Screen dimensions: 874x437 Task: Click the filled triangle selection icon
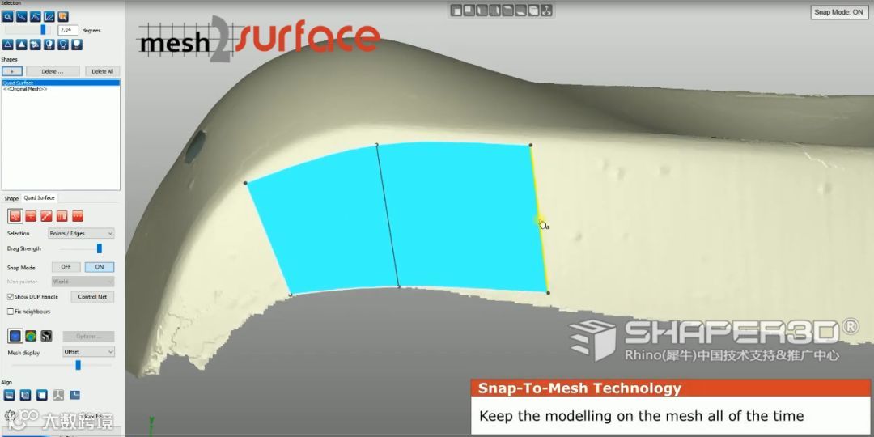(21, 45)
